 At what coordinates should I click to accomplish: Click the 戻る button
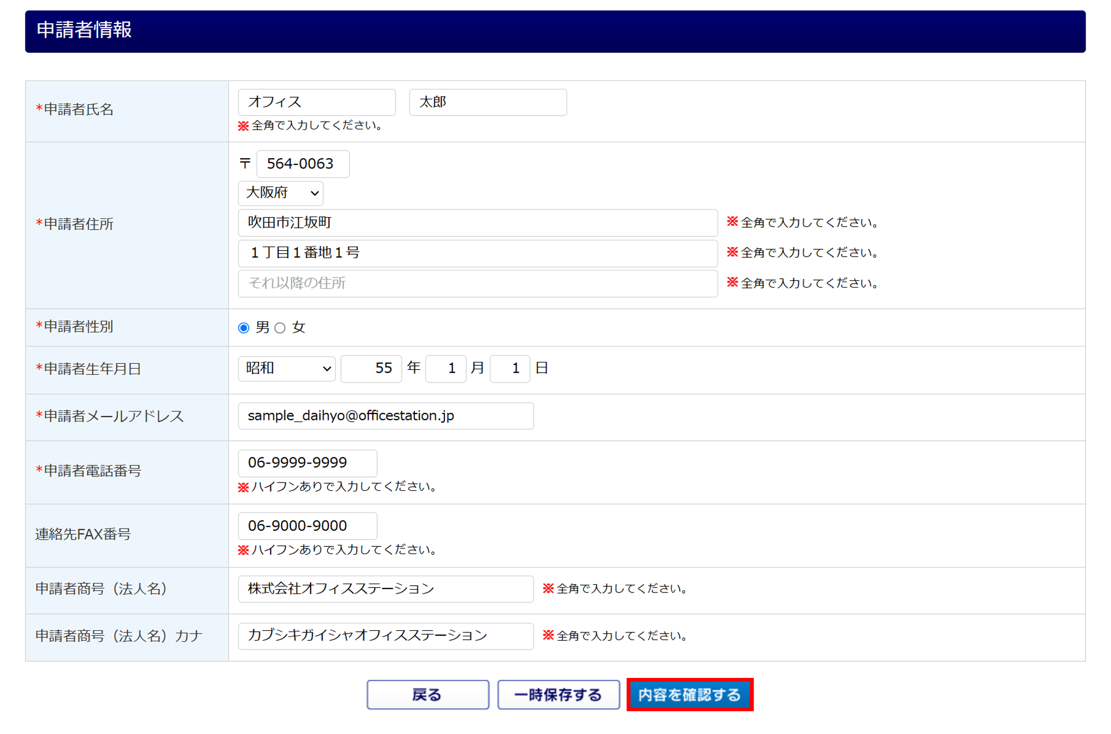point(427,695)
